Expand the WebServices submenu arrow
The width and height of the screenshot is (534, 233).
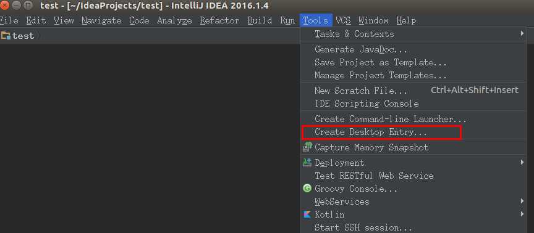coord(522,201)
